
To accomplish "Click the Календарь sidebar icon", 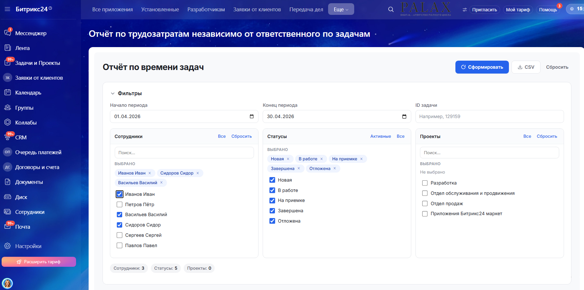I will pyautogui.click(x=8, y=93).
